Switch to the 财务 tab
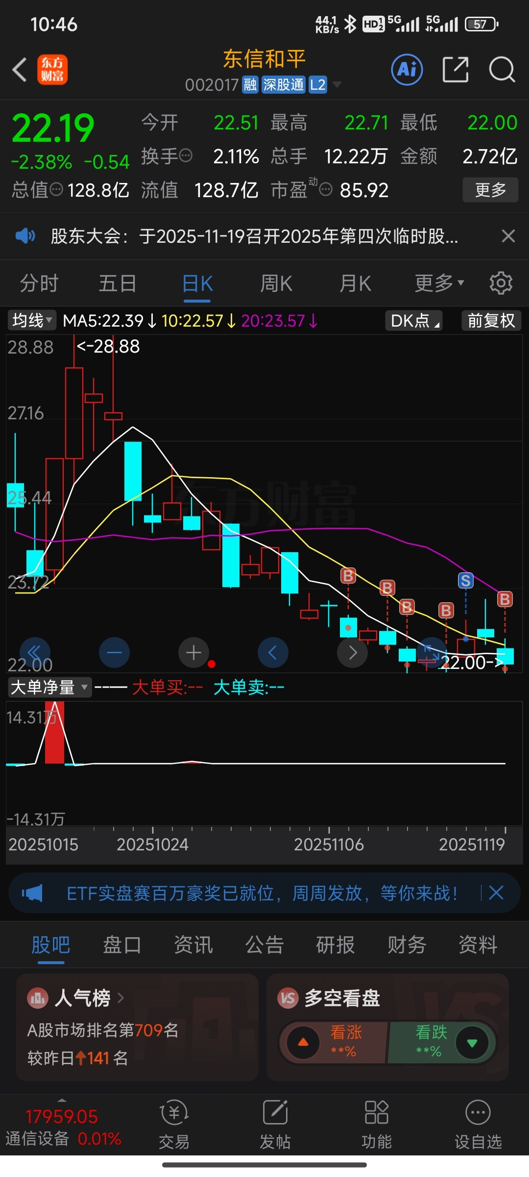The image size is (529, 1177). [x=407, y=945]
